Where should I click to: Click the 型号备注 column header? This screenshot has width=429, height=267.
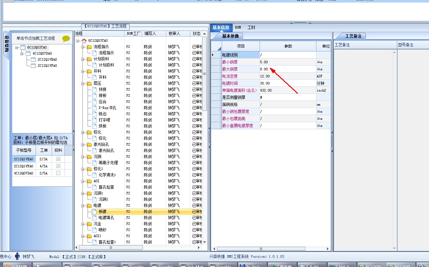tap(413, 45)
